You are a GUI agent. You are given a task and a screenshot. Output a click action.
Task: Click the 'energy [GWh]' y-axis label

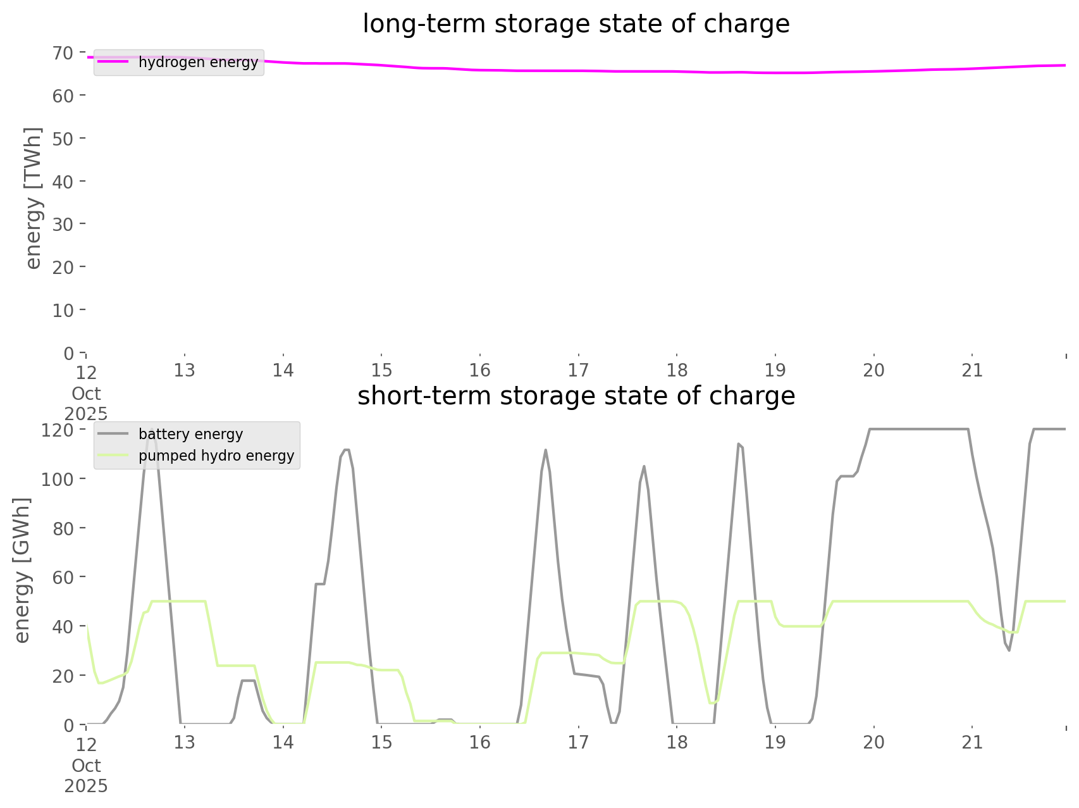pyautogui.click(x=22, y=570)
